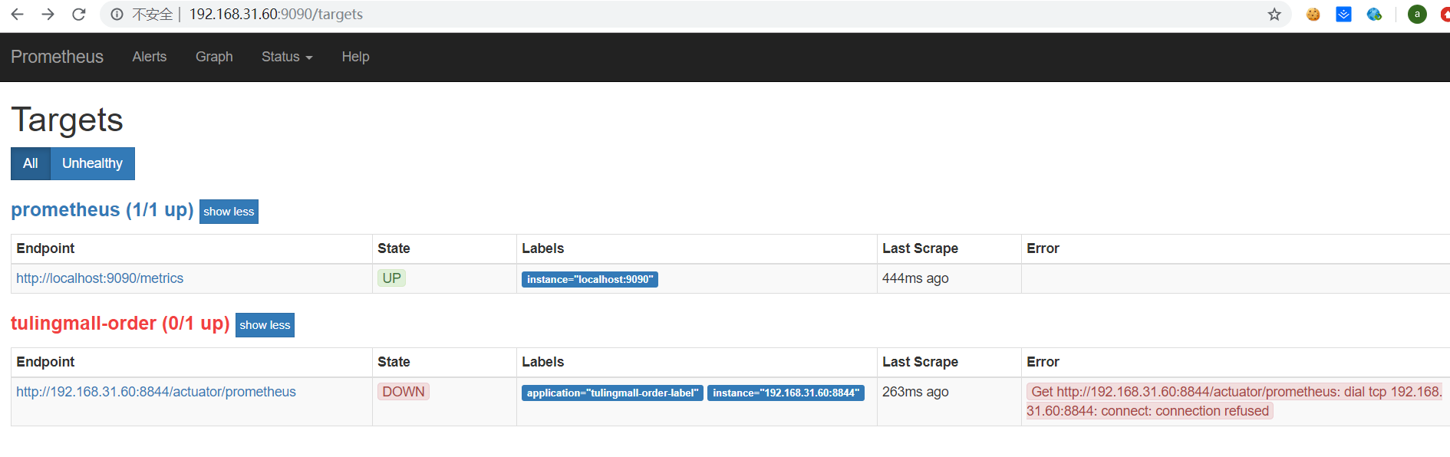Click the instance="localhost:9090" label

(590, 279)
